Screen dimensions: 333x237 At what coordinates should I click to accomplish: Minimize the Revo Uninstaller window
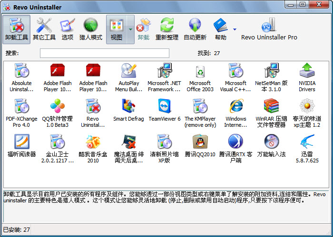pyautogui.click(x=290, y=4)
